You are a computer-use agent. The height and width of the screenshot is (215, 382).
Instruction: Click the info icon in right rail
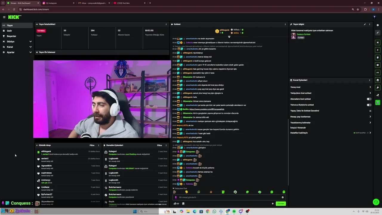coord(378,25)
